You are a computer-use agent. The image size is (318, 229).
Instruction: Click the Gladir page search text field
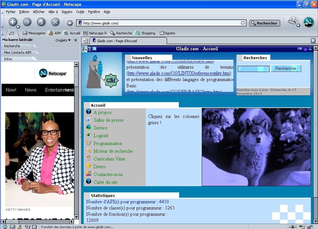point(253,69)
